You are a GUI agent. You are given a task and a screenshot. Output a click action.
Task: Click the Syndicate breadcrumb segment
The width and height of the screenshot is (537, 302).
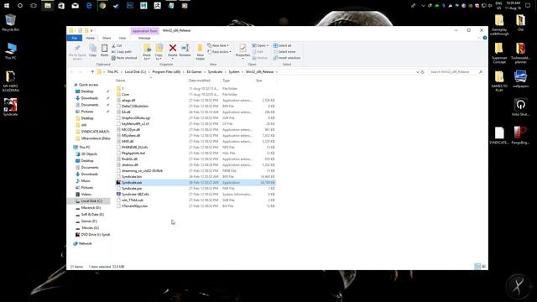click(215, 72)
